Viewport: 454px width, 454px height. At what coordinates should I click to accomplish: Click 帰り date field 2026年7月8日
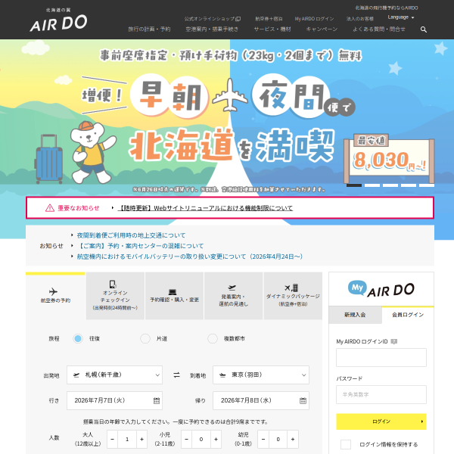(x=261, y=401)
